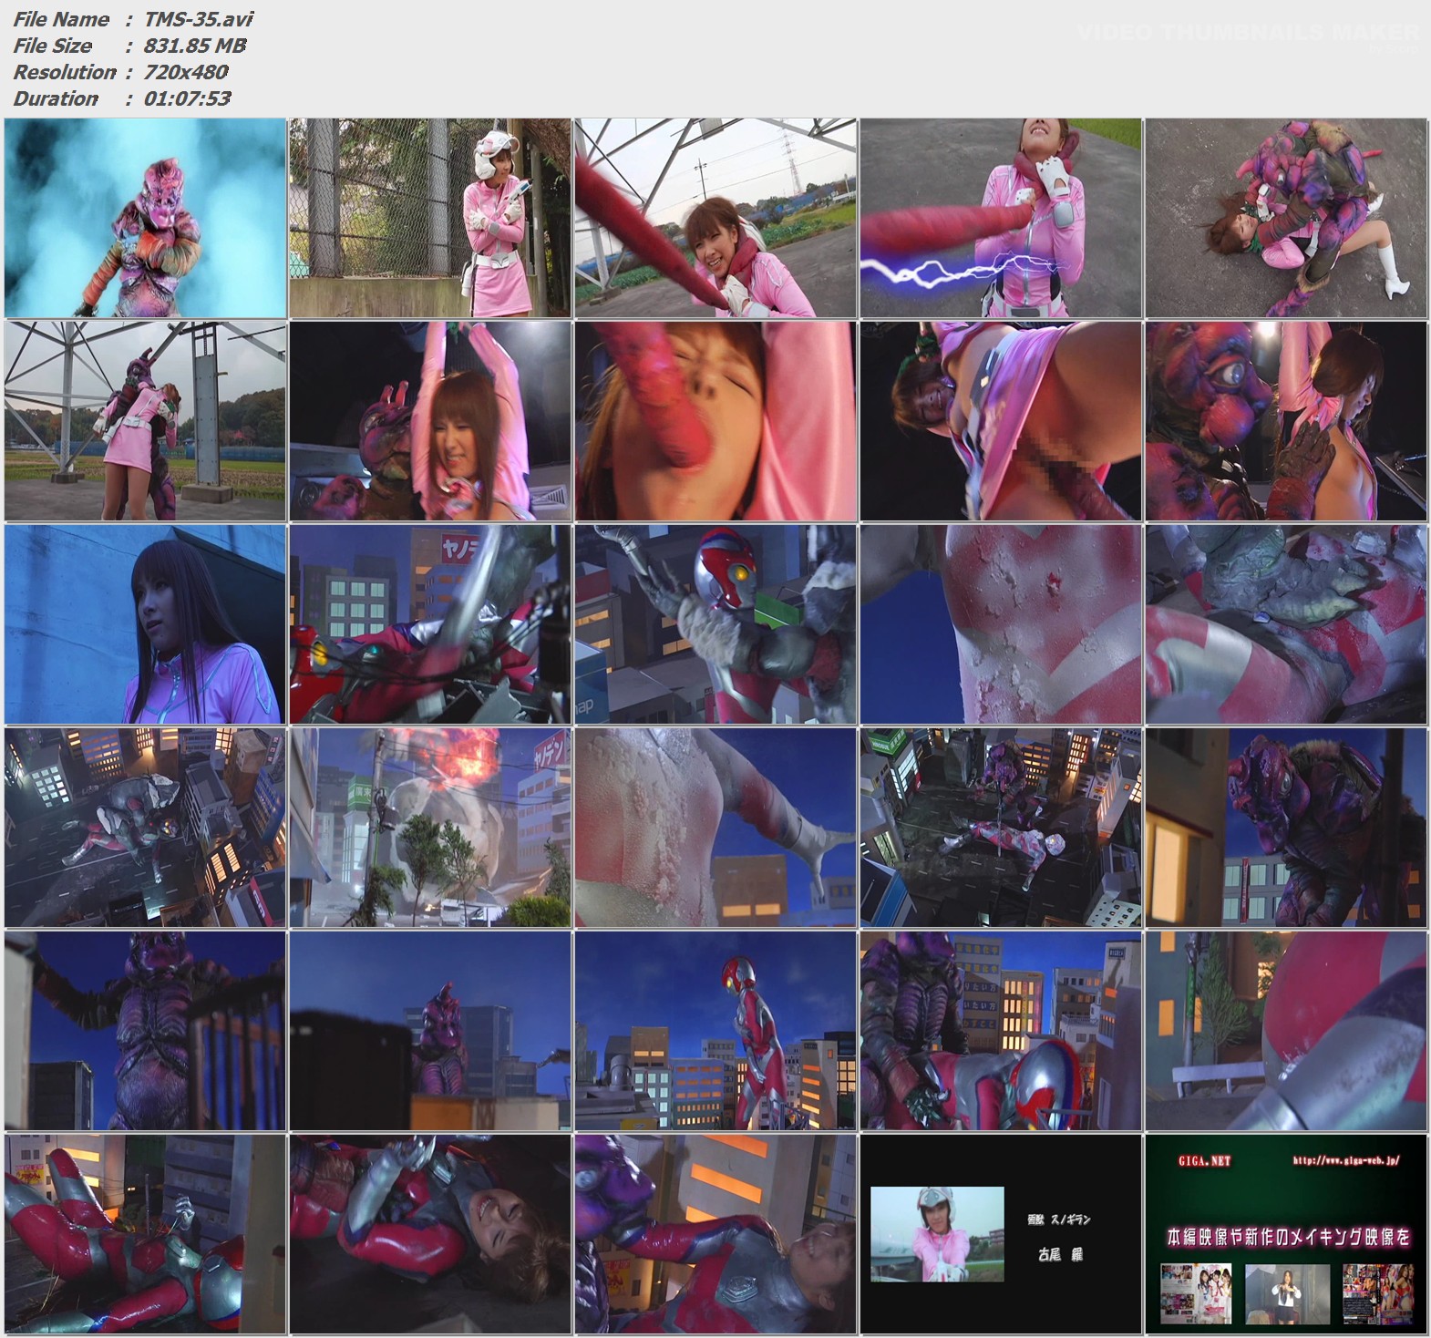1431x1338 pixels.
Task: Open the credits thumbnail with Japanese cast names
Action: [x=1001, y=1234]
